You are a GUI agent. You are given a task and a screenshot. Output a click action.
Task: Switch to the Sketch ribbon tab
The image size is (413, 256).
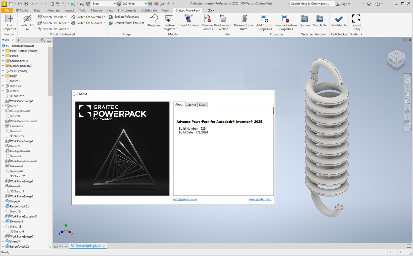38,10
